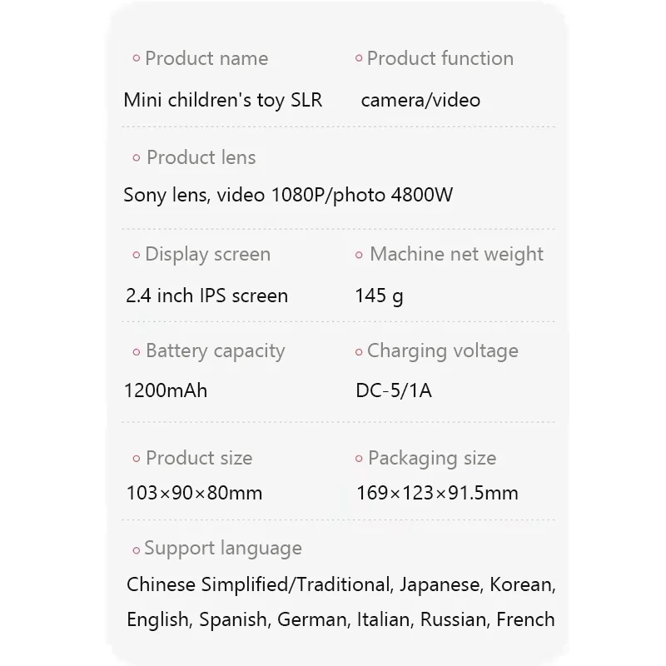This screenshot has height=666, width=666.
Task: Select the bullet next to Charging voltage
Action: 359,352
